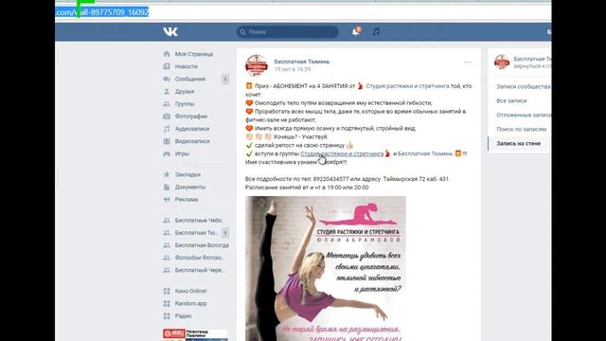
Task: Select Записи сообщества tab in right panel
Action: click(x=524, y=86)
